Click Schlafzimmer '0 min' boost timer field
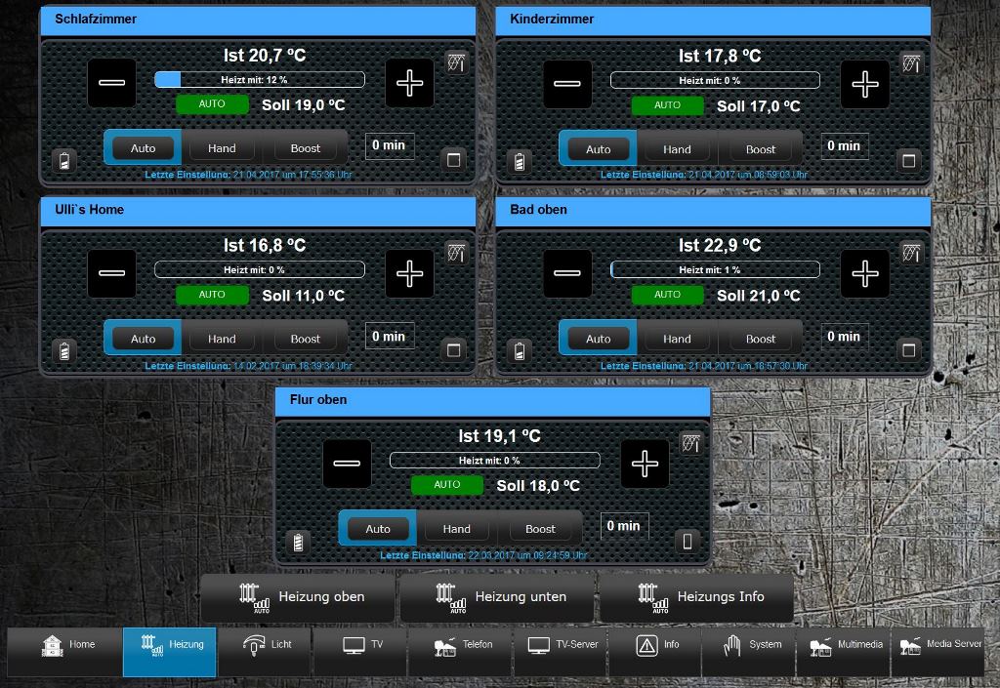1000x688 pixels. click(x=389, y=145)
